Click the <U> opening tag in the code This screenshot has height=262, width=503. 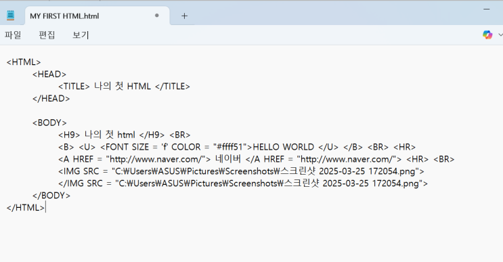(x=87, y=147)
